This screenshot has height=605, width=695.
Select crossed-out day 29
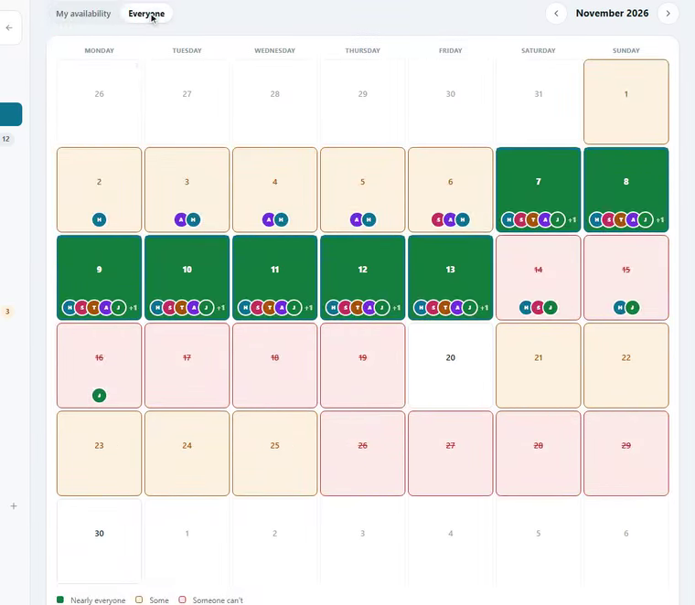tap(625, 453)
